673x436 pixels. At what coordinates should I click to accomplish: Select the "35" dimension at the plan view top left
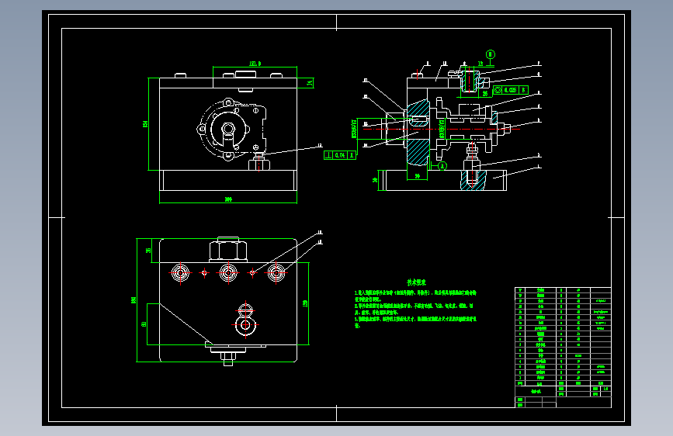click(x=148, y=250)
